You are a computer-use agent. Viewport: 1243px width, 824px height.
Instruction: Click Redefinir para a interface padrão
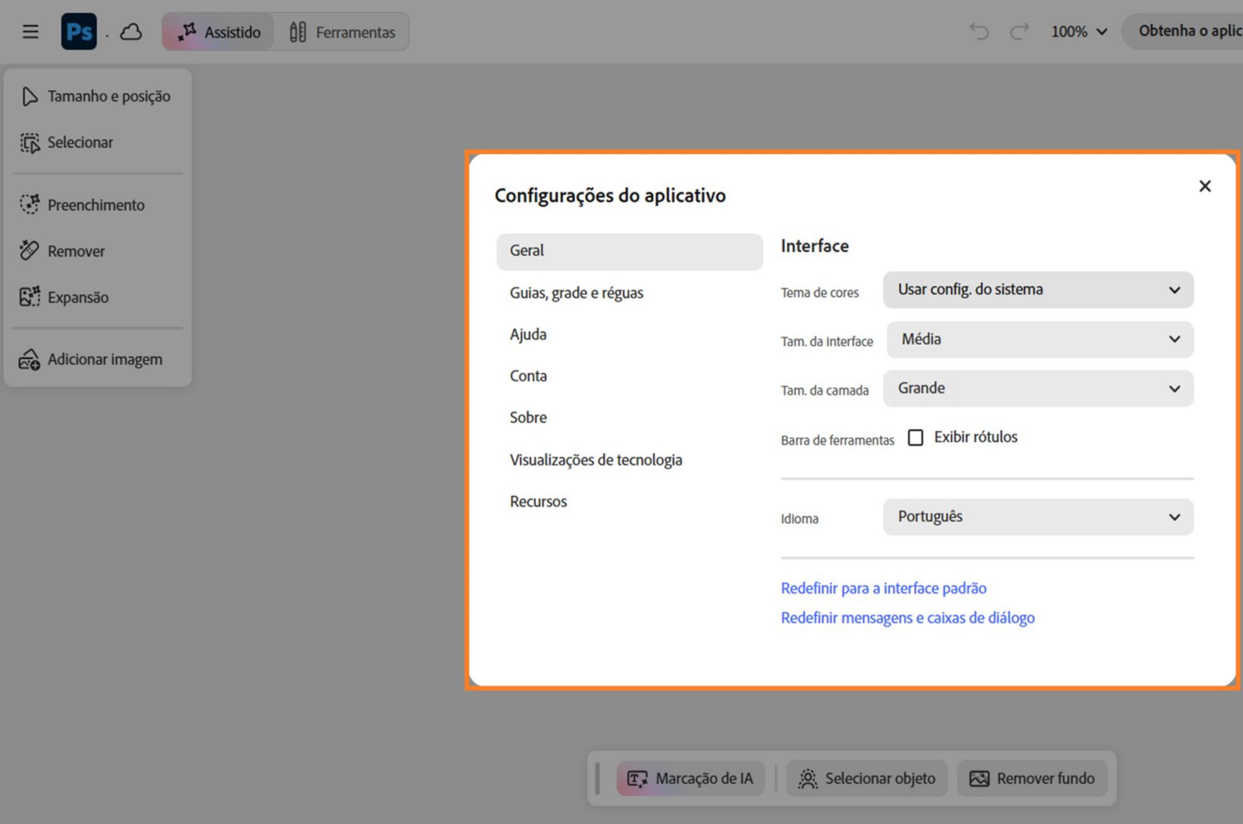click(x=883, y=588)
